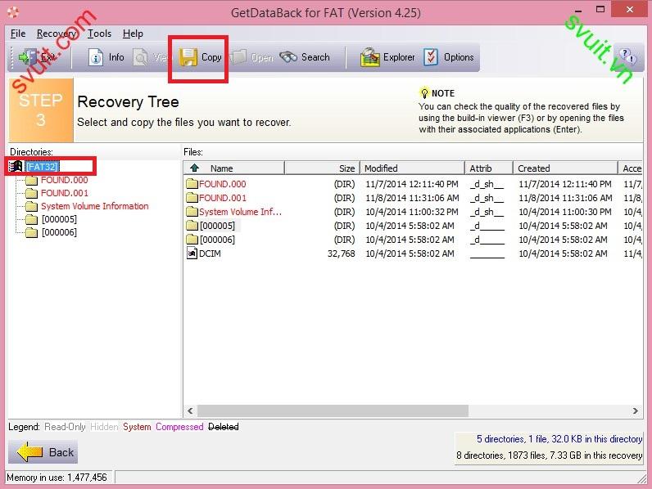Open the Info toolbar button
The width and height of the screenshot is (652, 489).
point(106,57)
